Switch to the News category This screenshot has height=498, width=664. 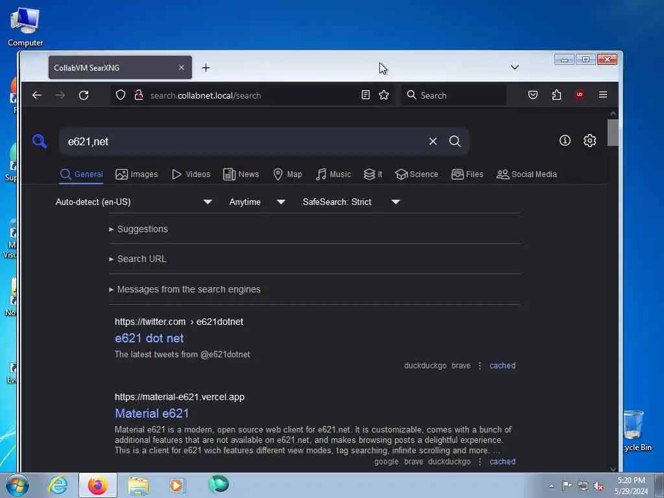(x=241, y=174)
